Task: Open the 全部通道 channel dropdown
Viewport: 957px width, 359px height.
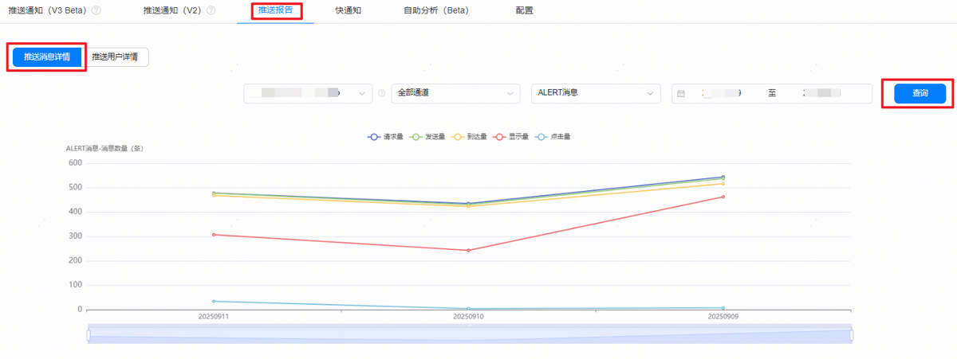Action: 455,93
